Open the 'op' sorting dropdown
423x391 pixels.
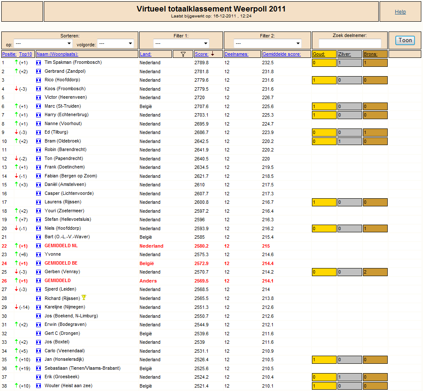(43, 43)
